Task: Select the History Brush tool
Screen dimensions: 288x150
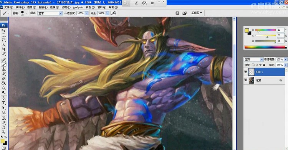Action: tap(3, 74)
